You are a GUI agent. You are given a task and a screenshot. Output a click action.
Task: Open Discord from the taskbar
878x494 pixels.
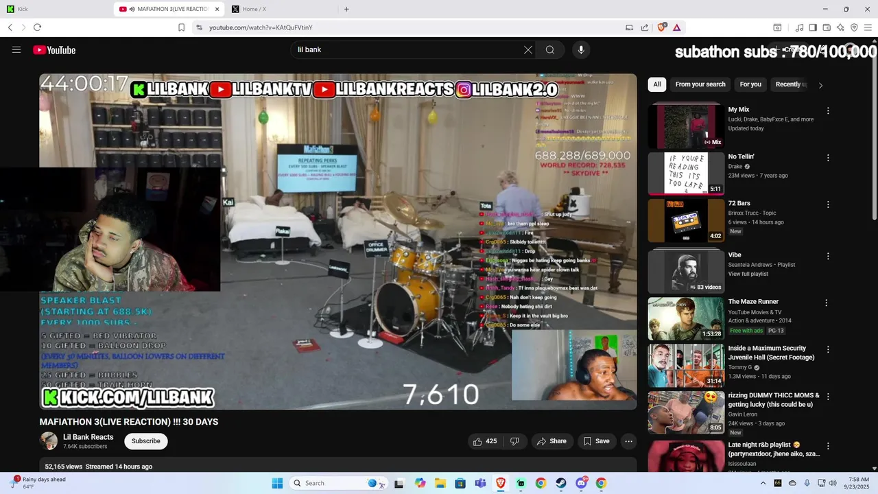582,483
